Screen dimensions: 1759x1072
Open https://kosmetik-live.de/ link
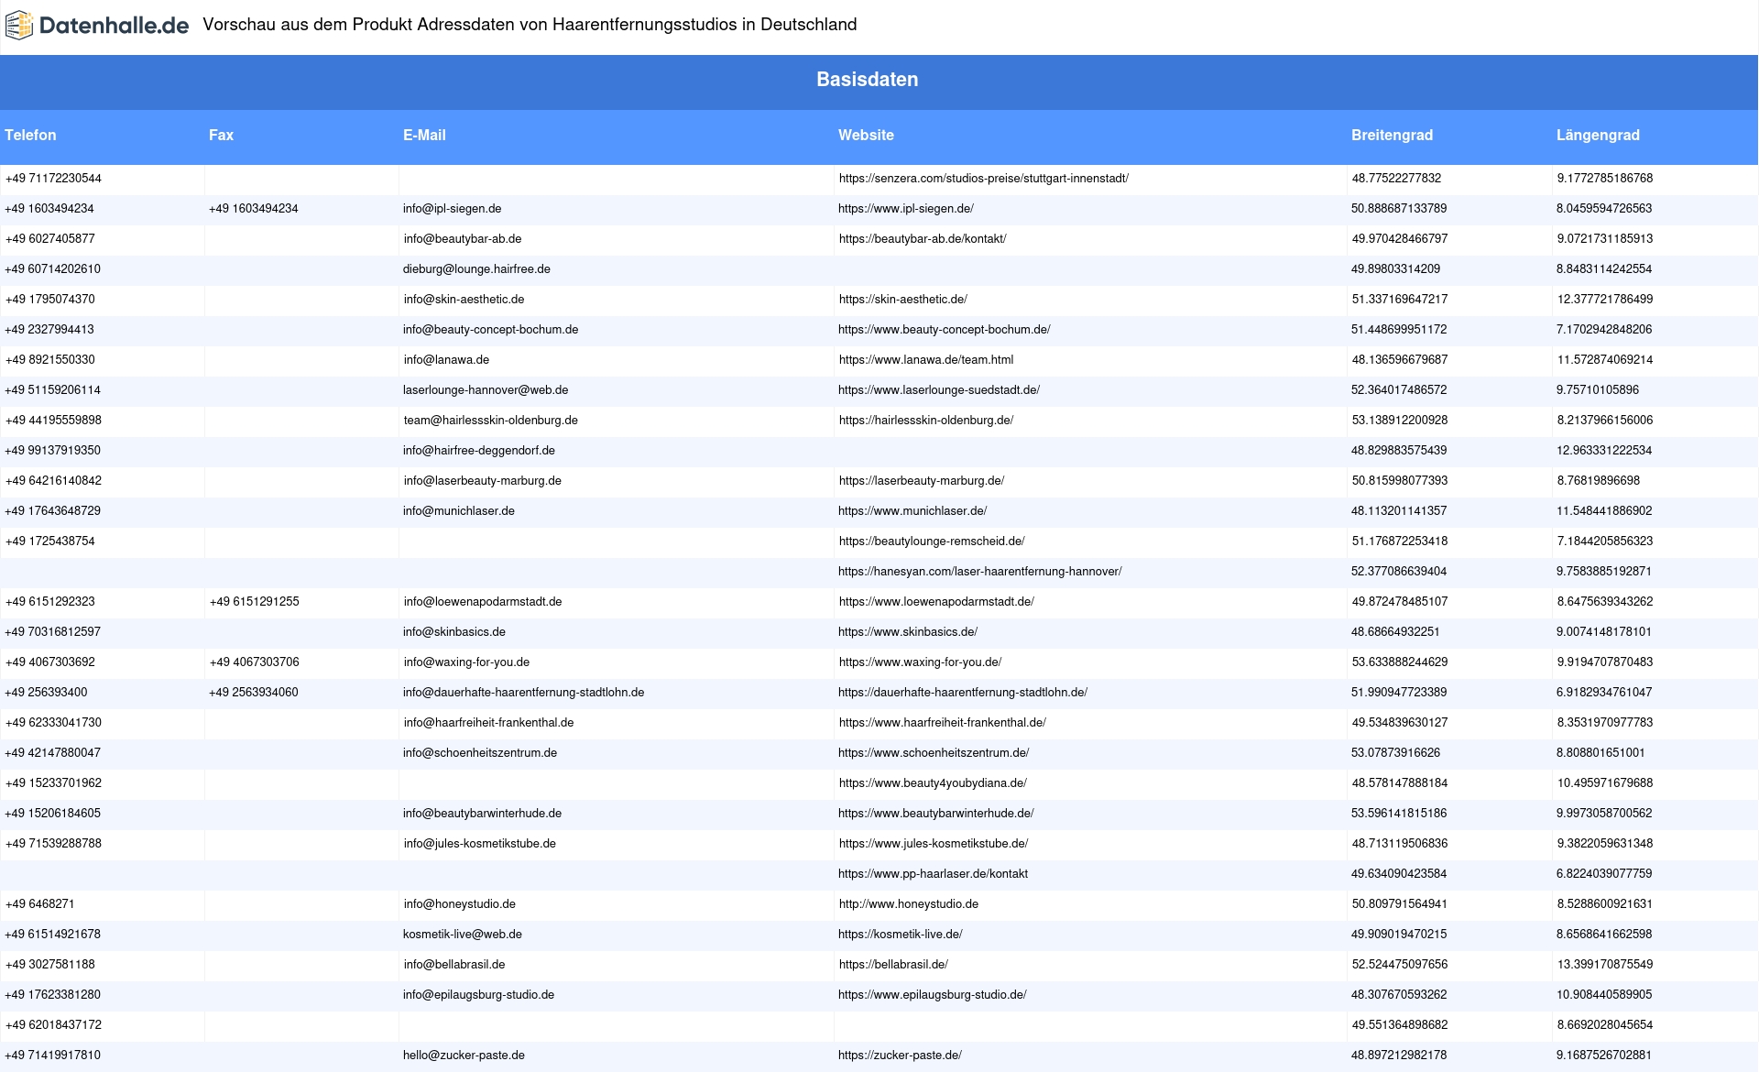[x=900, y=935]
